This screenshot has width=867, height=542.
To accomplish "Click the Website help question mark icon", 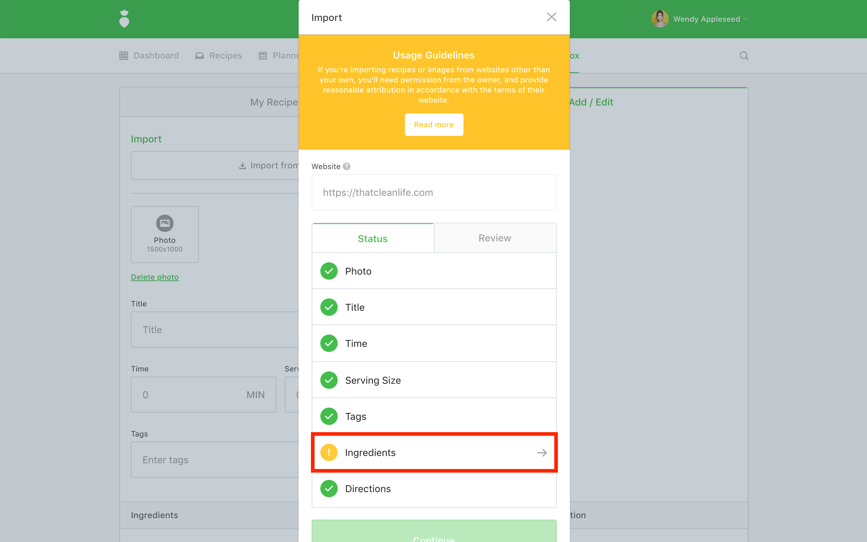I will [x=346, y=167].
